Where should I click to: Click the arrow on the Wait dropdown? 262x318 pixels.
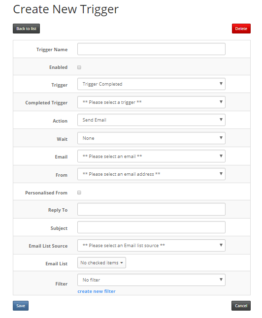(221, 138)
